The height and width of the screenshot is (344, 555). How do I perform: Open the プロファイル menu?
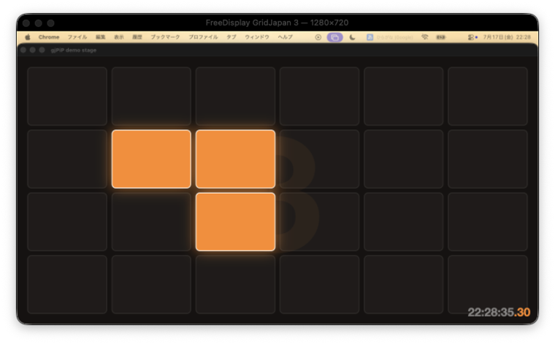point(203,37)
